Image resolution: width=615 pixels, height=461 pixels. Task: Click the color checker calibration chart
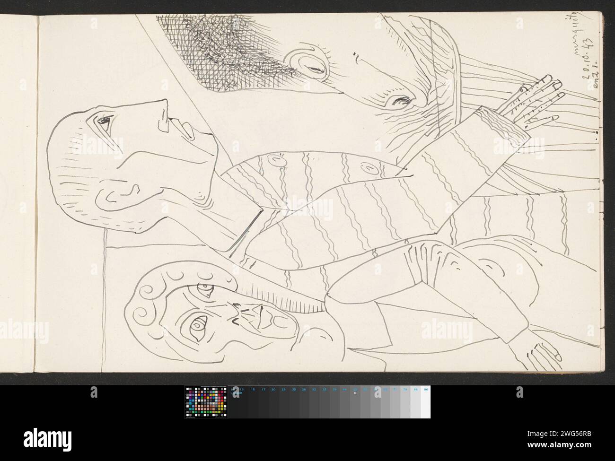(206, 401)
